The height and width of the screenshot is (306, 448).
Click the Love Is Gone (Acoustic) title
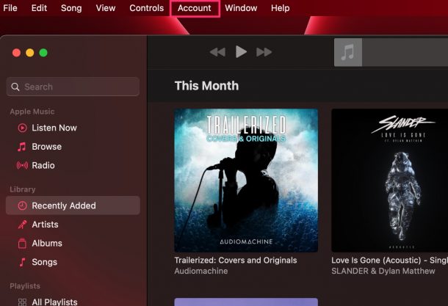click(x=390, y=261)
